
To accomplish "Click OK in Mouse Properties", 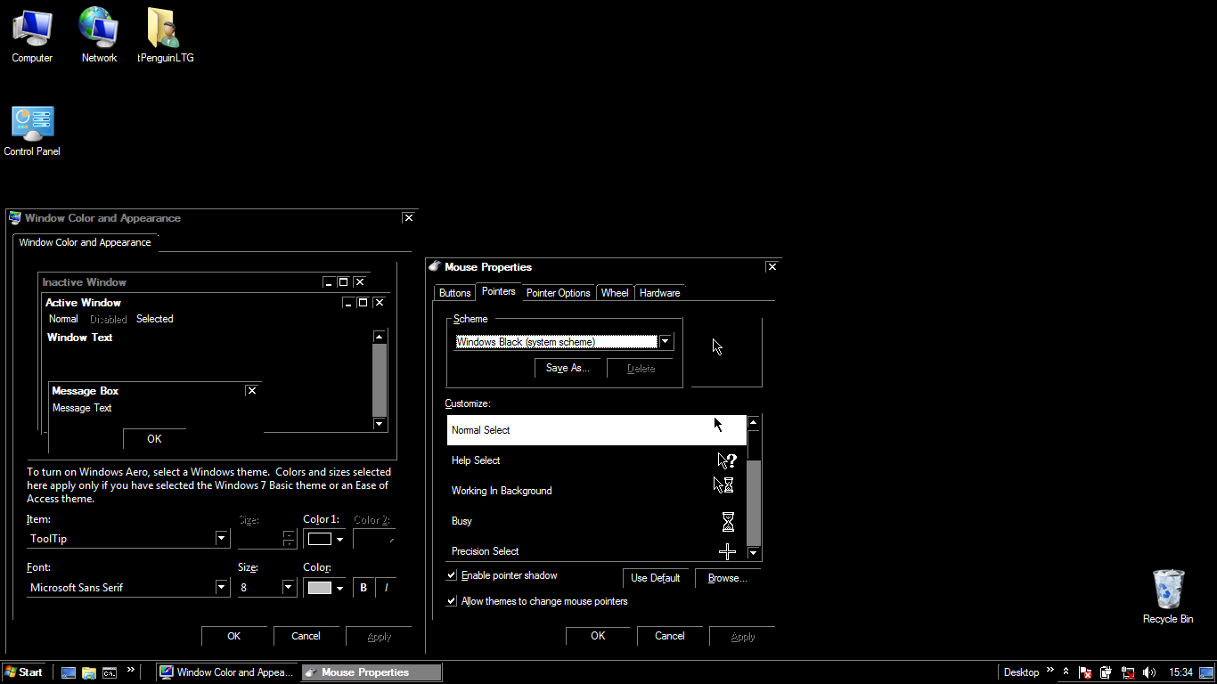I will (x=598, y=636).
